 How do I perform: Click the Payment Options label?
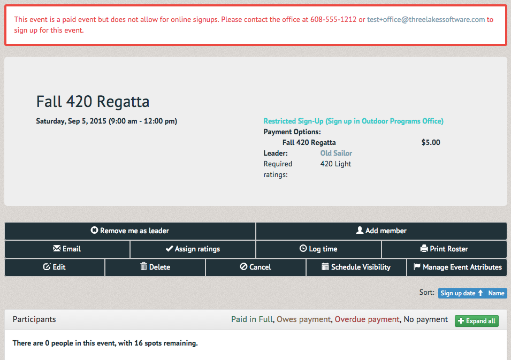[292, 132]
